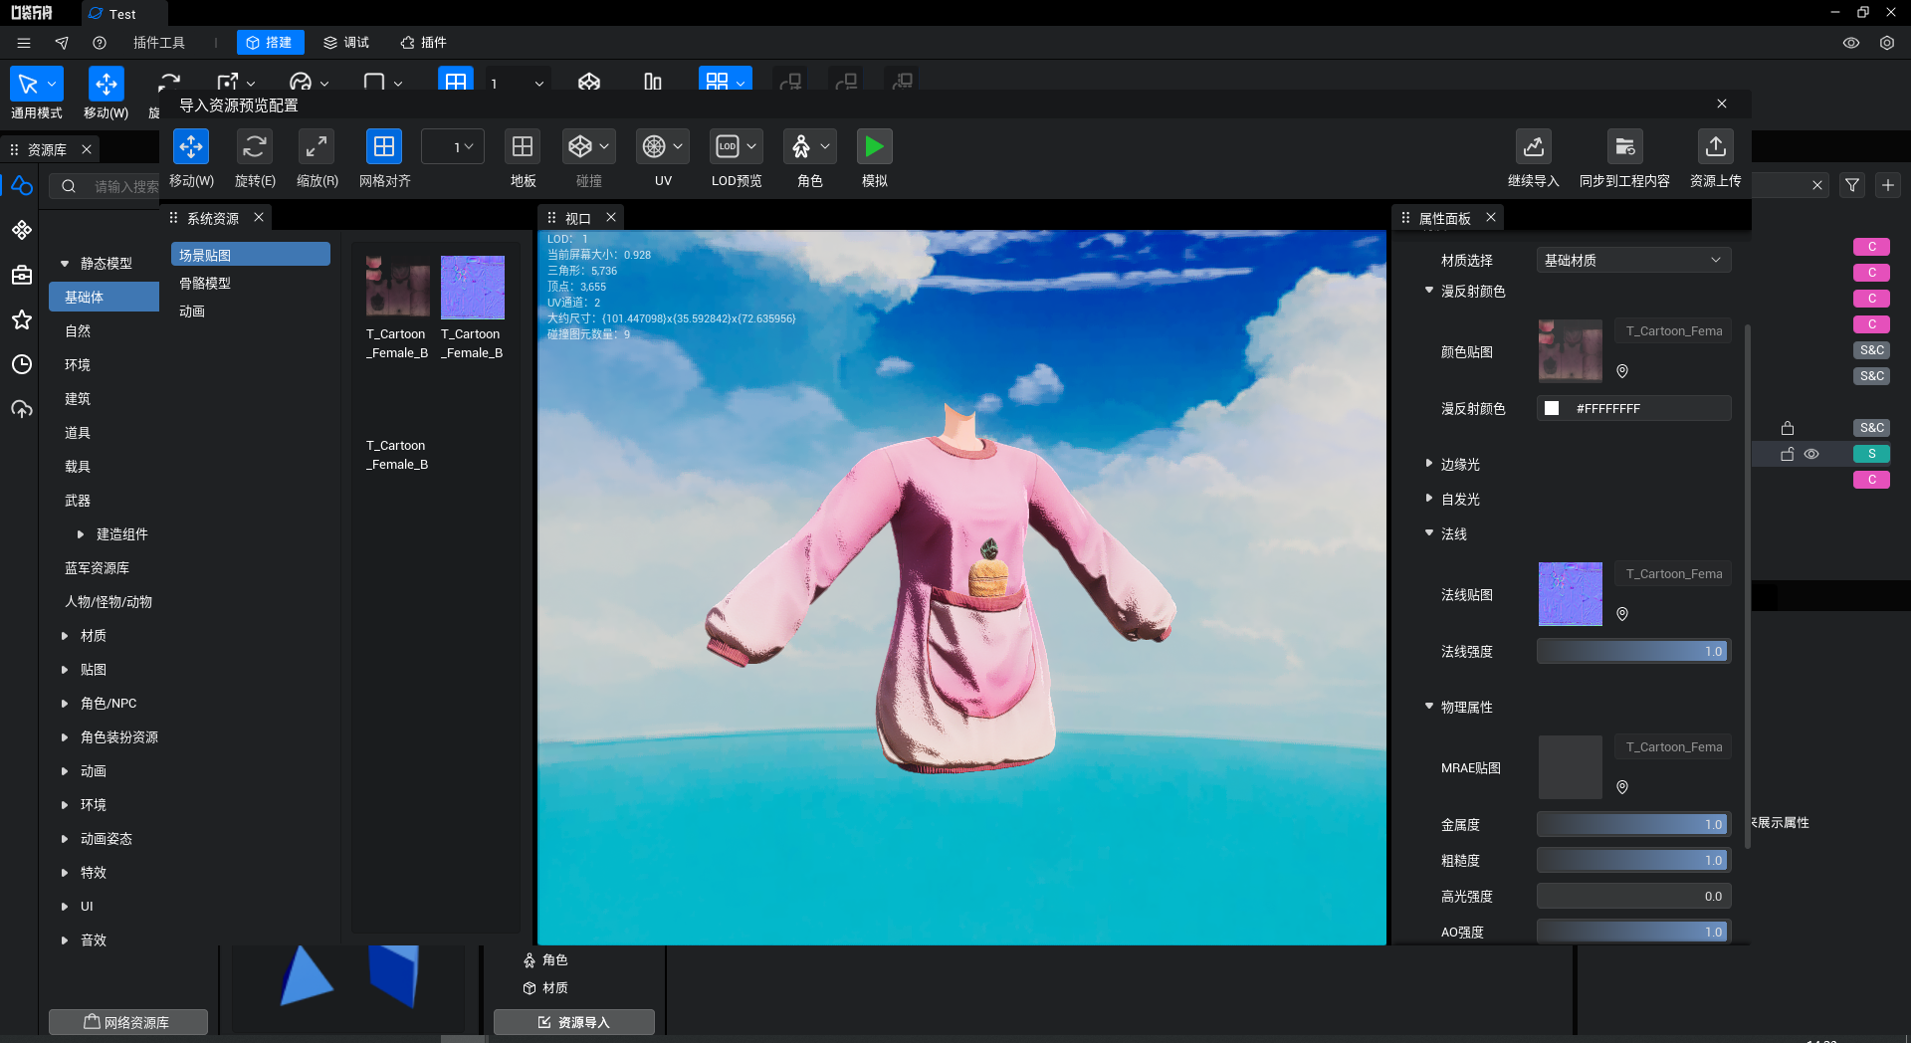Open the material selection (基础材质) dropdown
The image size is (1911, 1043).
pos(1633,260)
